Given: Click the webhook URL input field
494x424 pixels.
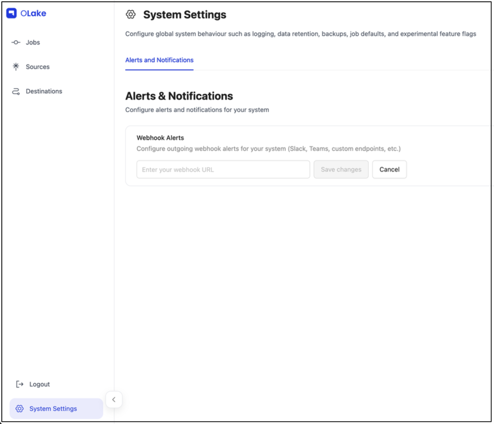Looking at the screenshot, I should pos(223,169).
